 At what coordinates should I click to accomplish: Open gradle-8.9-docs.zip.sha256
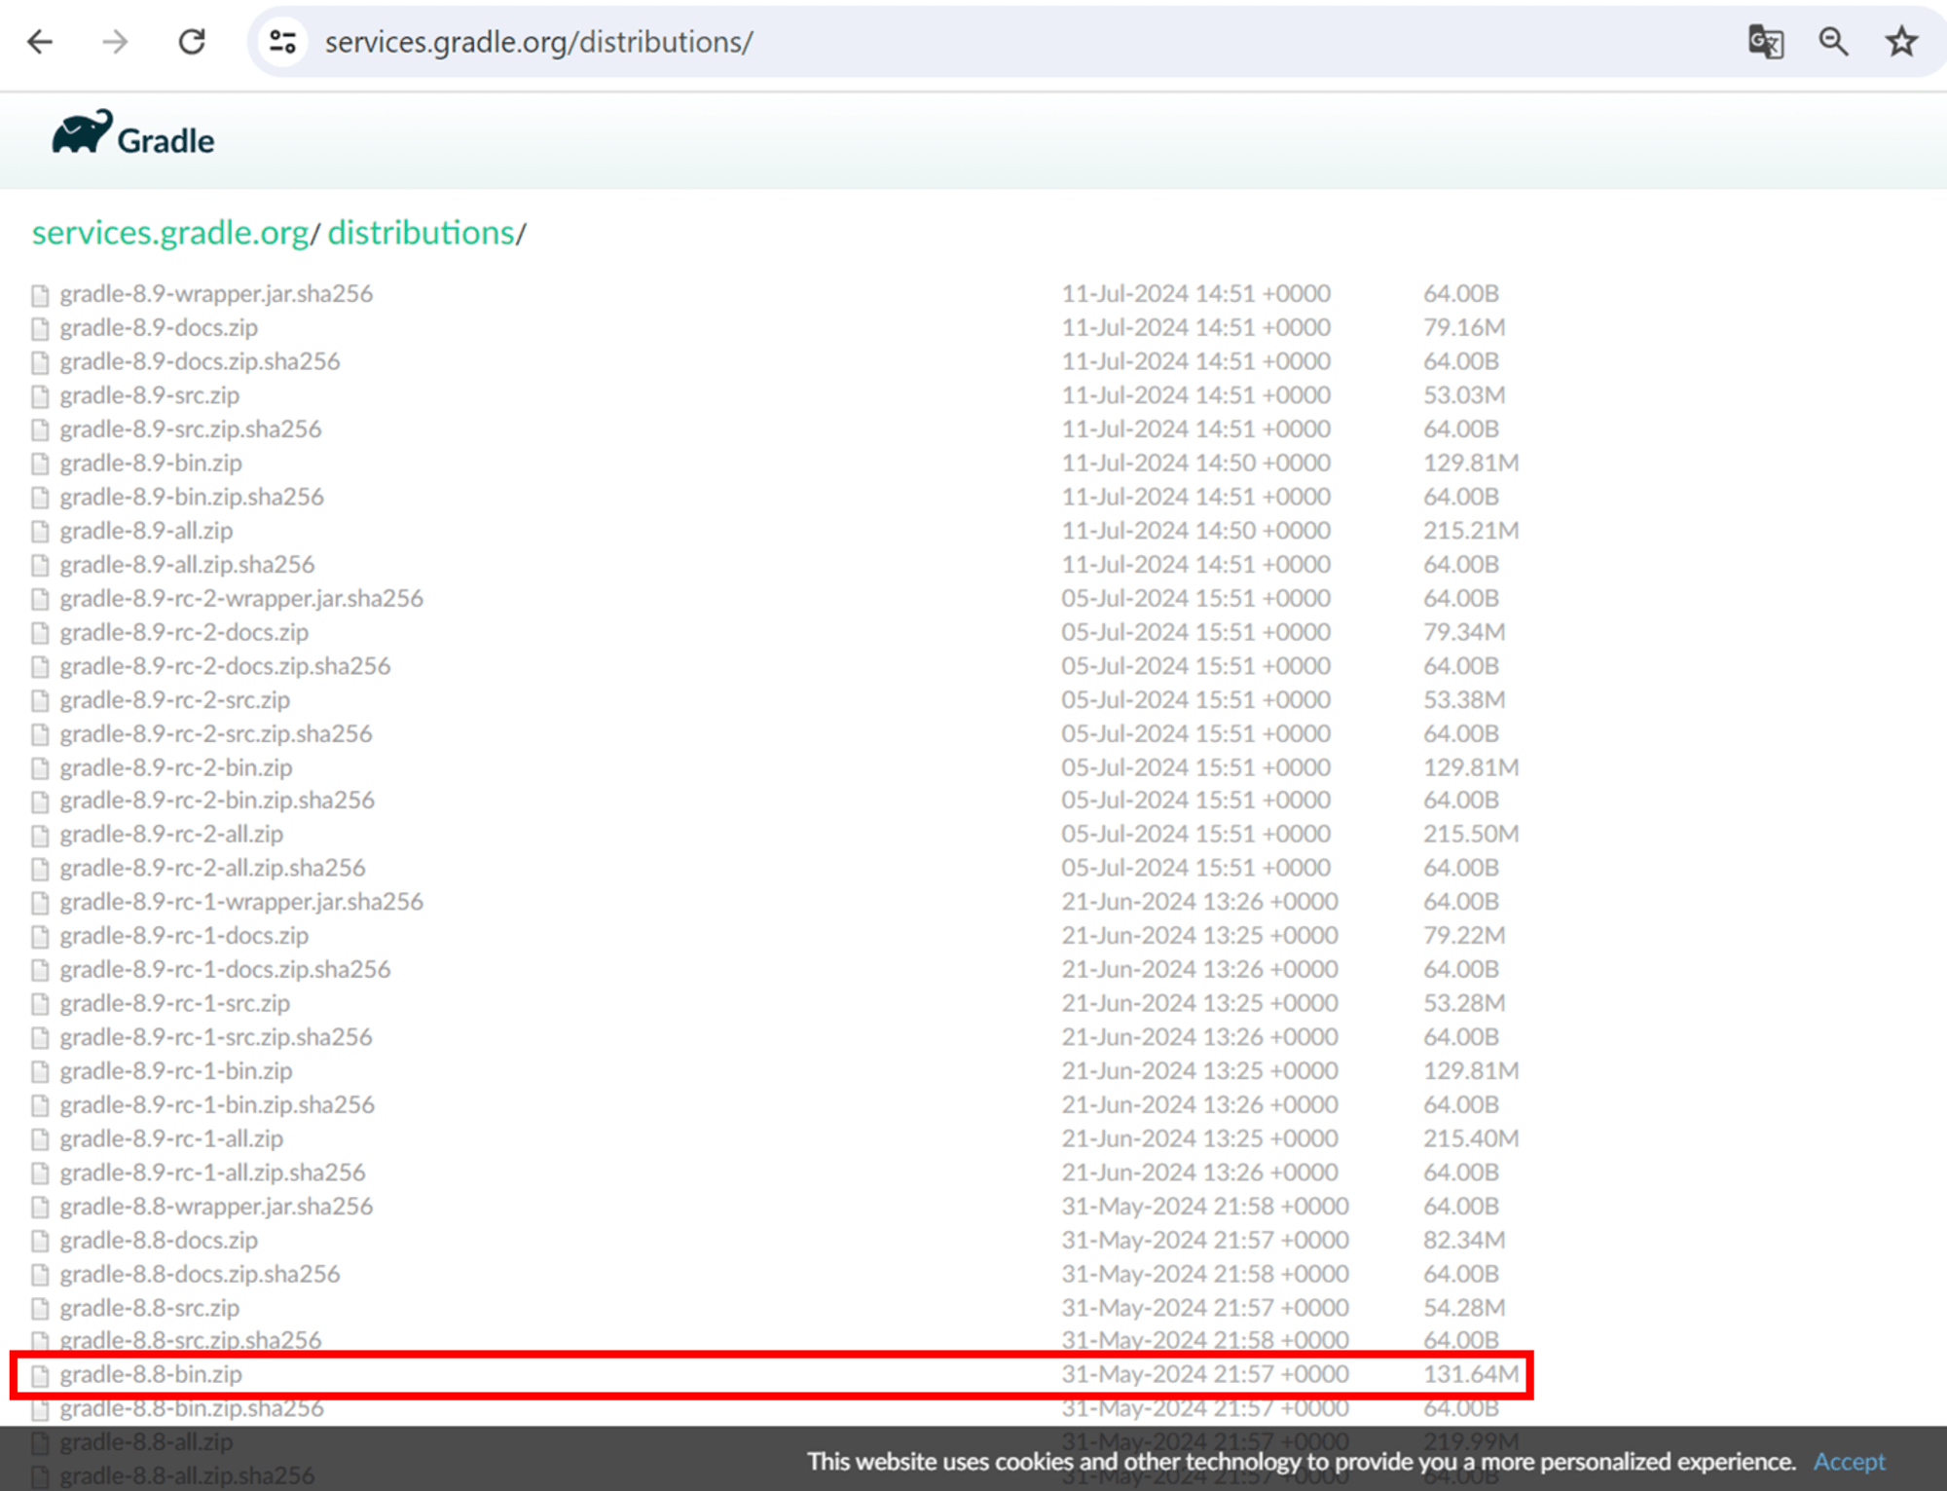pyautogui.click(x=200, y=361)
